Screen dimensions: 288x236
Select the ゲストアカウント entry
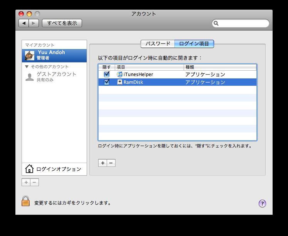(54, 77)
